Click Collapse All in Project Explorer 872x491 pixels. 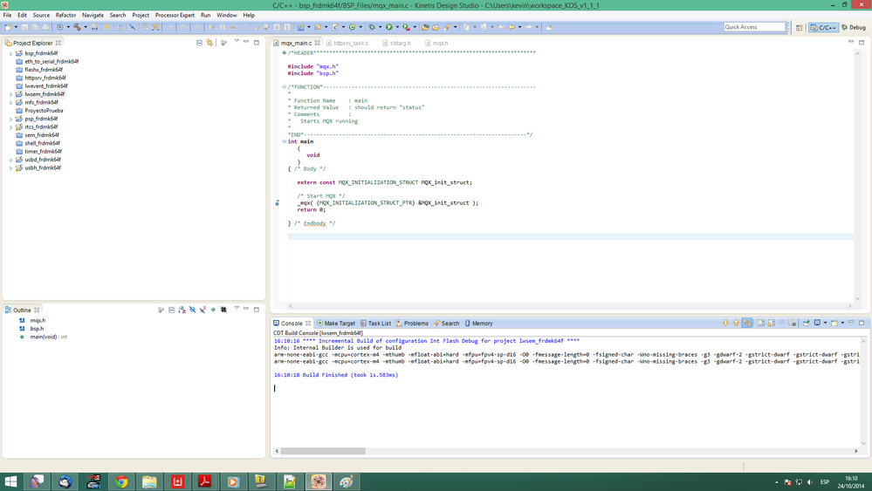point(199,42)
